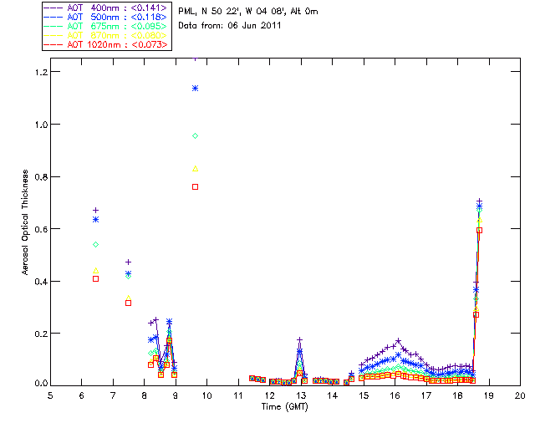Click the 1.2 tick label on y-axis
Screen dimensions: 535x428
(x=37, y=72)
